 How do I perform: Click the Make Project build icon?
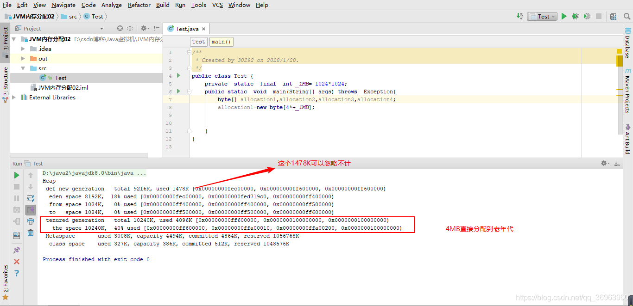pos(520,16)
